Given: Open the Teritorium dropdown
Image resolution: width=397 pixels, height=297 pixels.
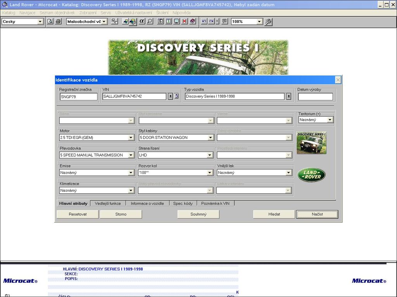Looking at the screenshot, I should click(x=330, y=120).
